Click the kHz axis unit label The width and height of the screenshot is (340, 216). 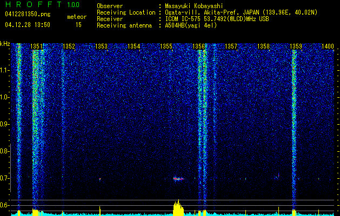(x=5, y=44)
